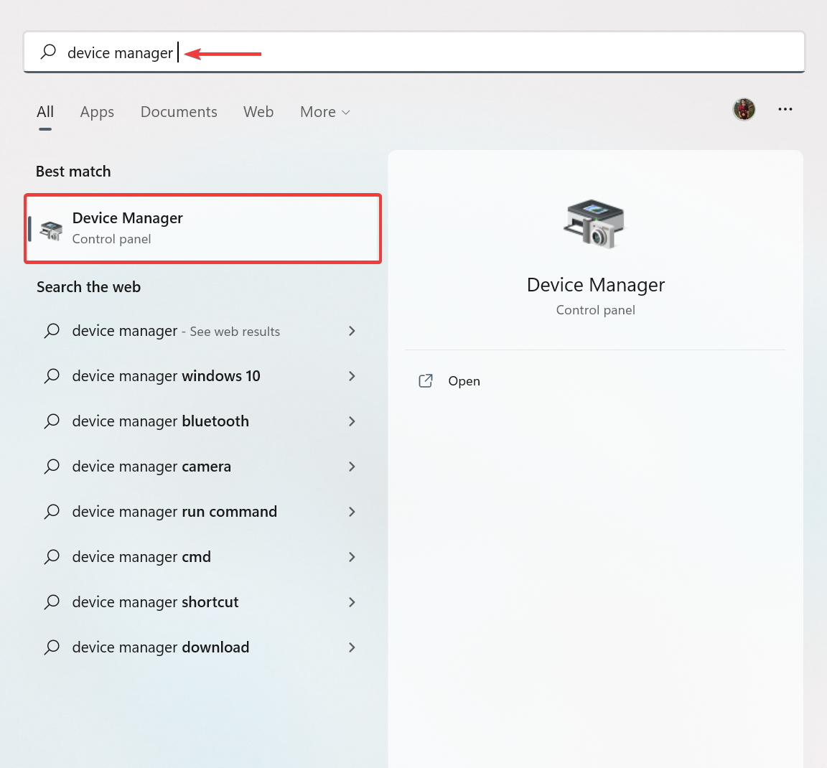Expand arrow for 'device manager download'

pos(352,647)
